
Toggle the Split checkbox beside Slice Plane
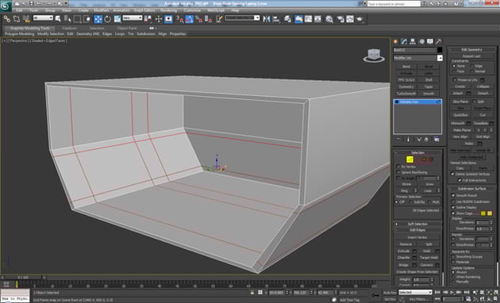click(475, 102)
